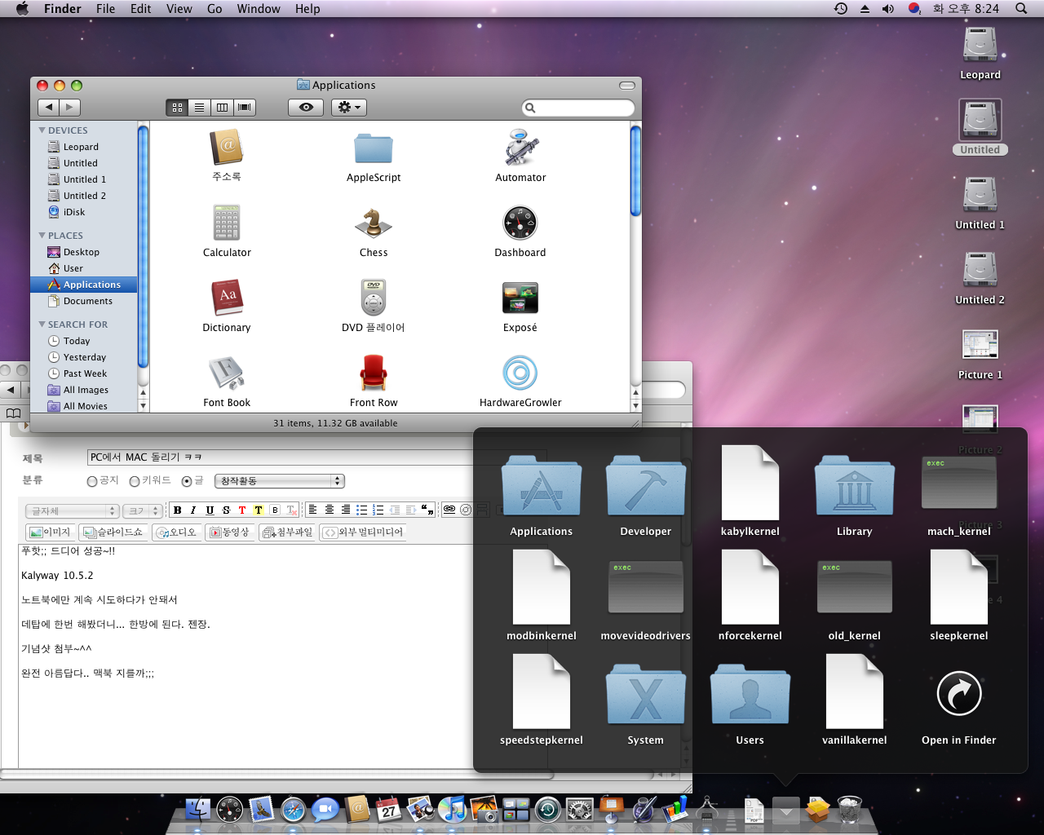This screenshot has height=835, width=1044.
Task: Toggle Finder toolbar with the pill button
Action: [x=627, y=85]
